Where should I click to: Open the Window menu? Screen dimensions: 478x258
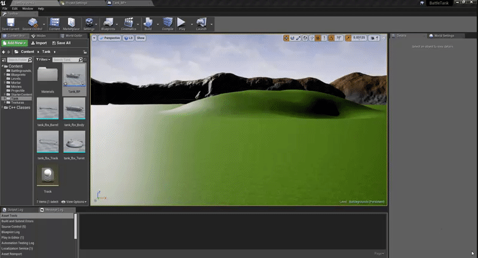(x=27, y=9)
